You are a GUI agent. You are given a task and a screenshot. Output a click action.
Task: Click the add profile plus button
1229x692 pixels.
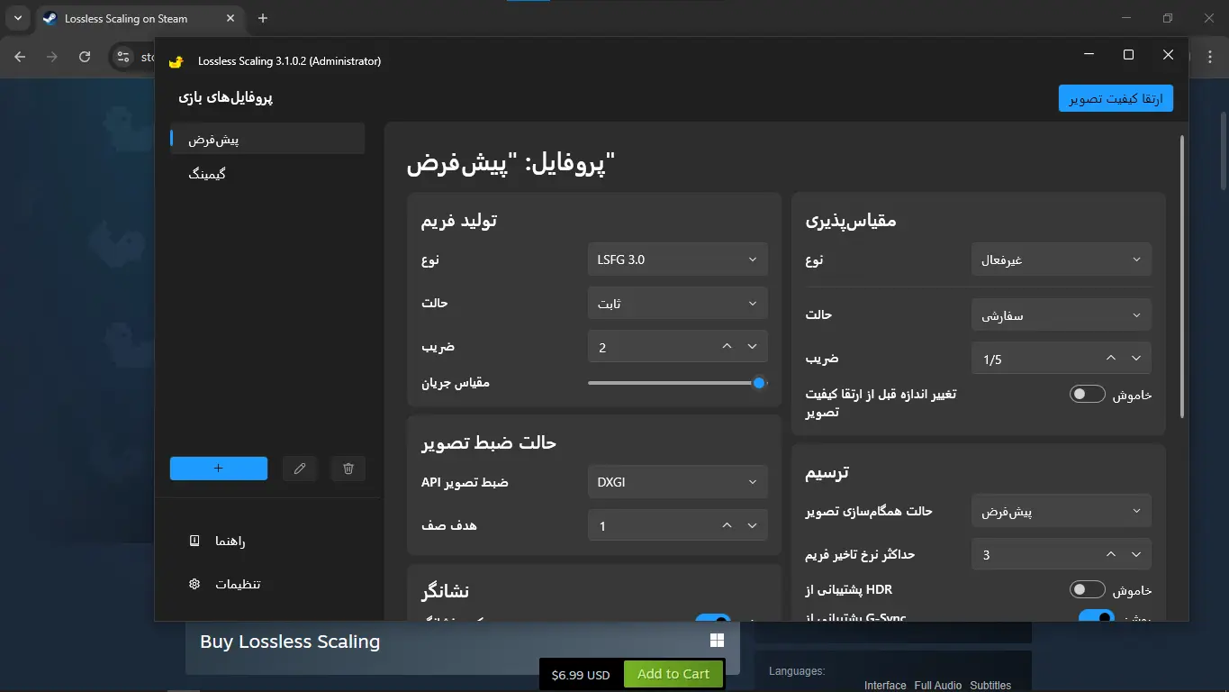(219, 469)
